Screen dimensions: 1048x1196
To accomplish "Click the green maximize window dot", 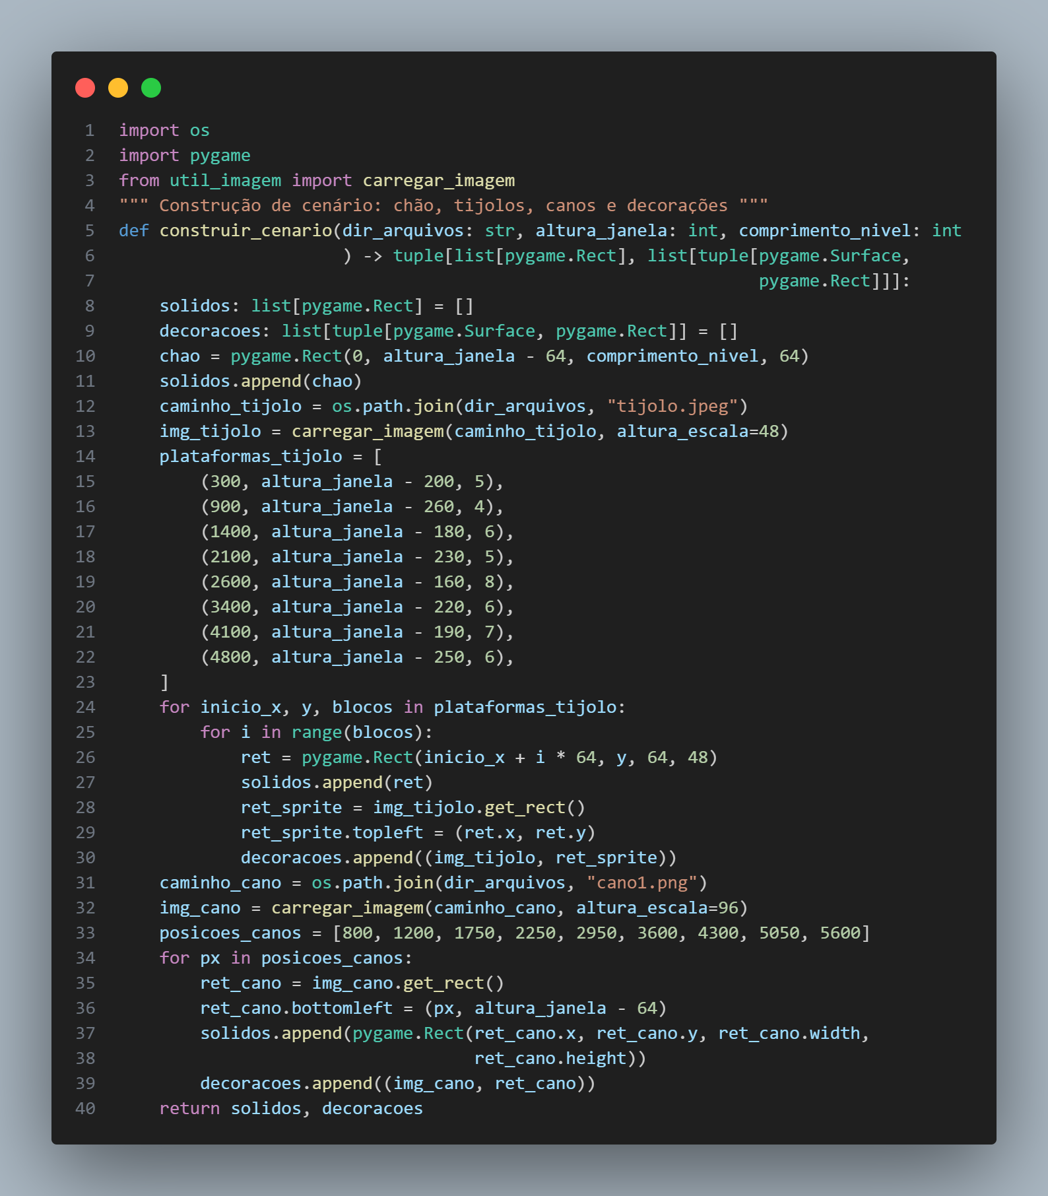I will tap(151, 88).
